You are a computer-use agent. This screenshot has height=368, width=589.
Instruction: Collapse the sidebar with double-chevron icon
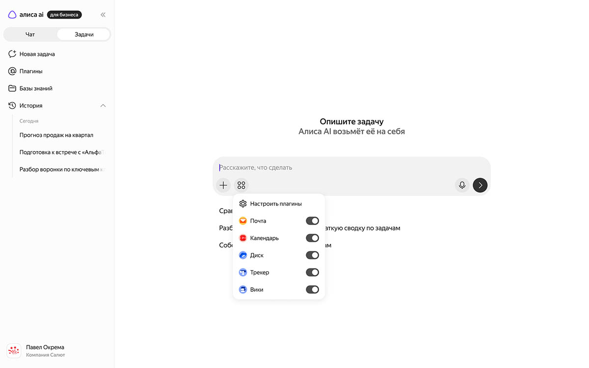pos(103,15)
